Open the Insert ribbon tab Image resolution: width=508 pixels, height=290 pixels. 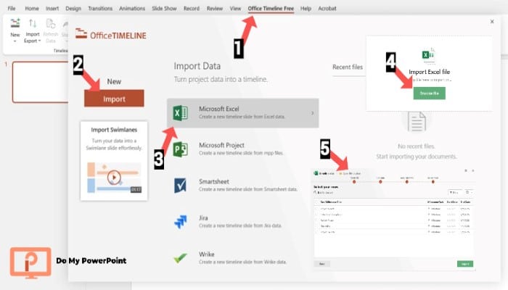[x=52, y=9]
